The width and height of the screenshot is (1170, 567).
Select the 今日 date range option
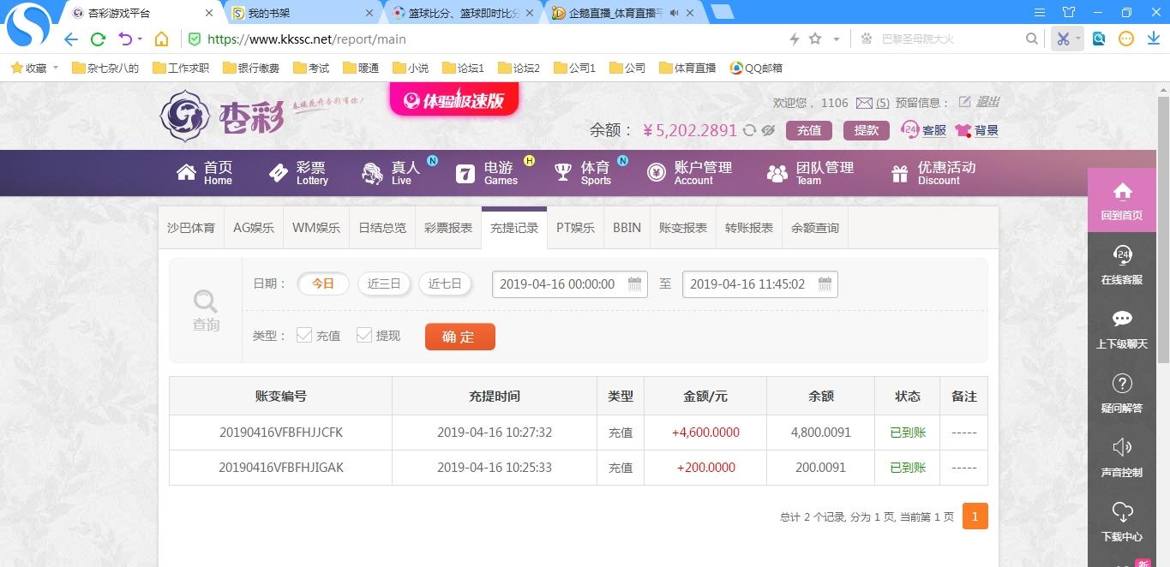(323, 283)
